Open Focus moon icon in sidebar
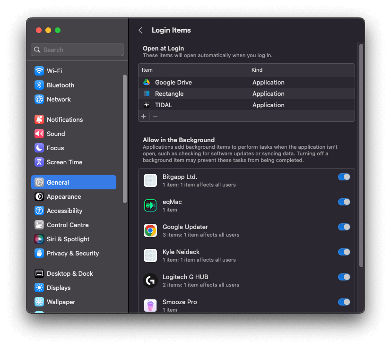391x348 pixels. [39, 148]
